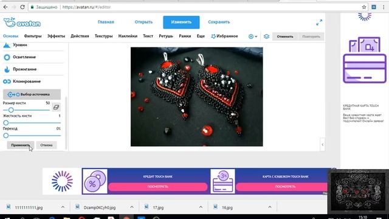Click ПОСМОТРЕТЬ under Кредит Touch Bank
The width and height of the screenshot is (389, 219).
[x=158, y=187]
